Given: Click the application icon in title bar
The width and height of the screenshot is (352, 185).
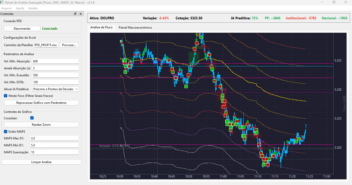Looking at the screenshot, I should [x=2, y=2].
